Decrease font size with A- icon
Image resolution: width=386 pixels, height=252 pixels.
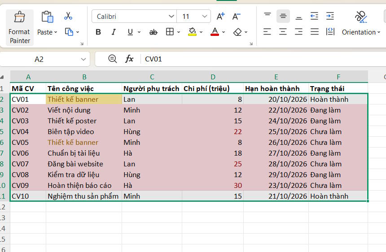(x=237, y=17)
